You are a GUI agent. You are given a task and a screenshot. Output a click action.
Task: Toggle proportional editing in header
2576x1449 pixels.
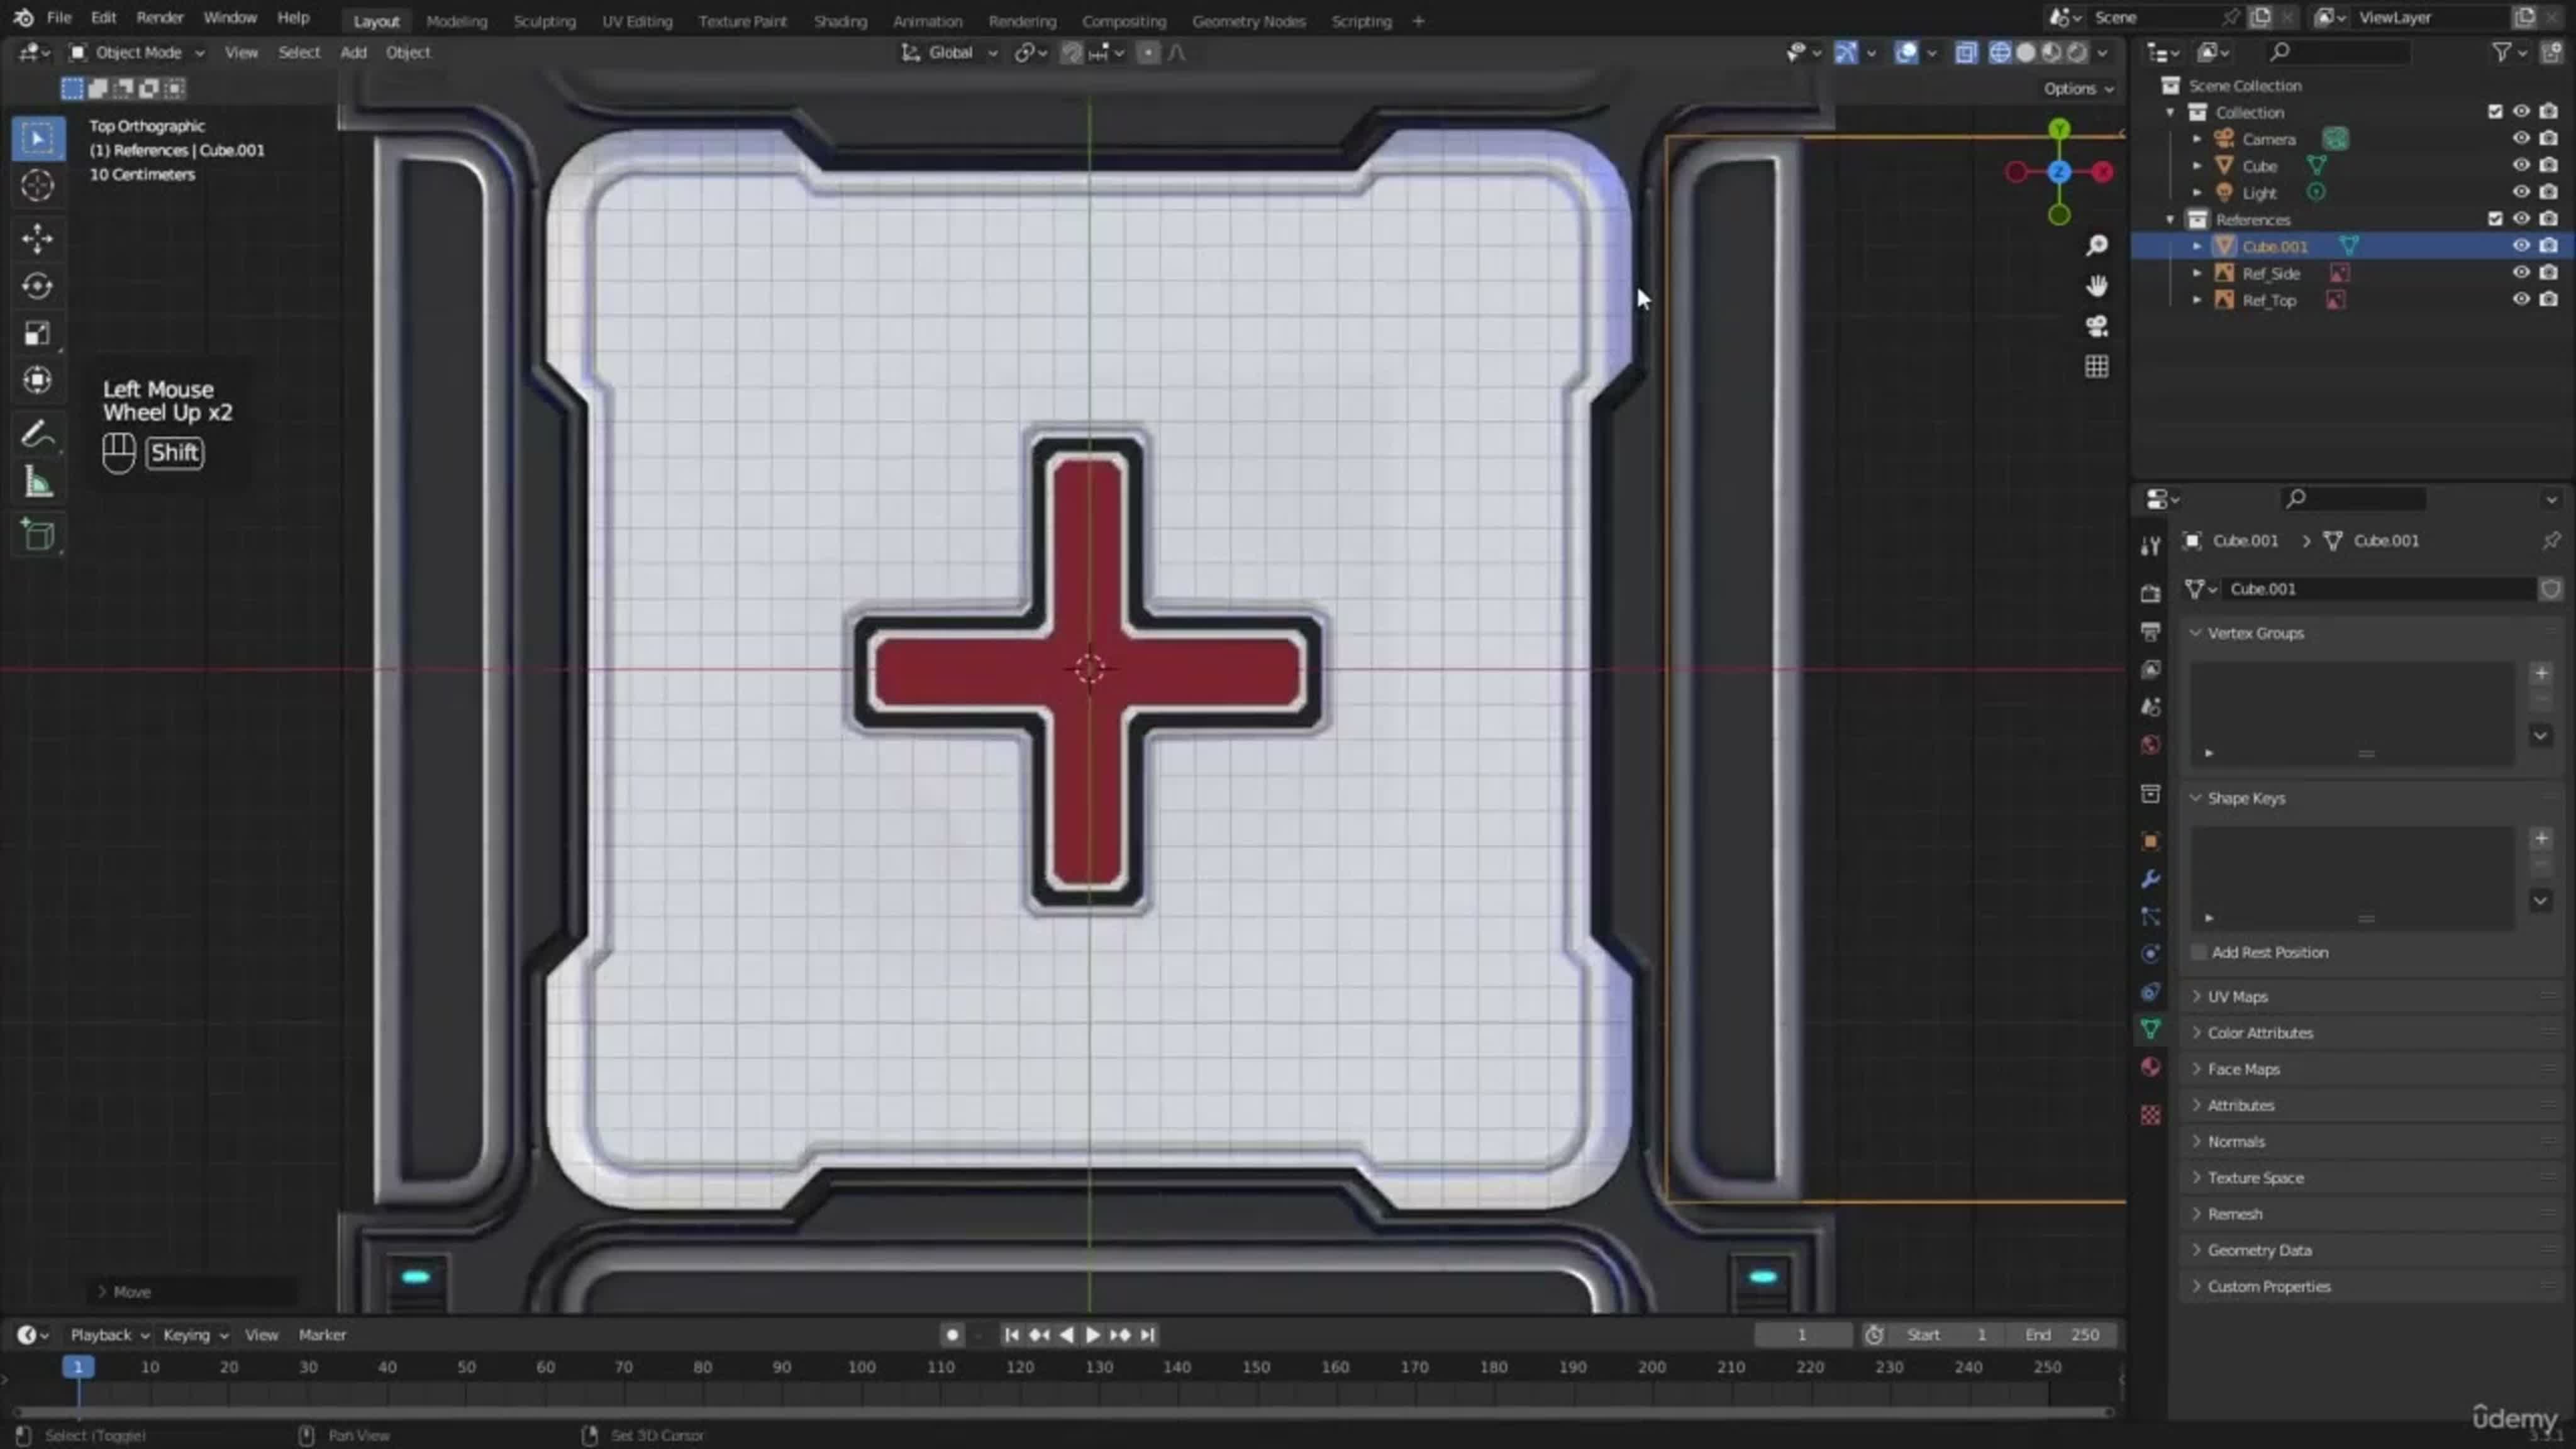click(x=1148, y=52)
